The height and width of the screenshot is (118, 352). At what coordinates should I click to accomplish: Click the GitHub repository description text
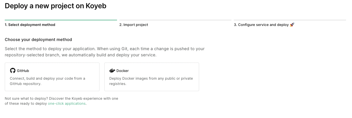click(47, 81)
